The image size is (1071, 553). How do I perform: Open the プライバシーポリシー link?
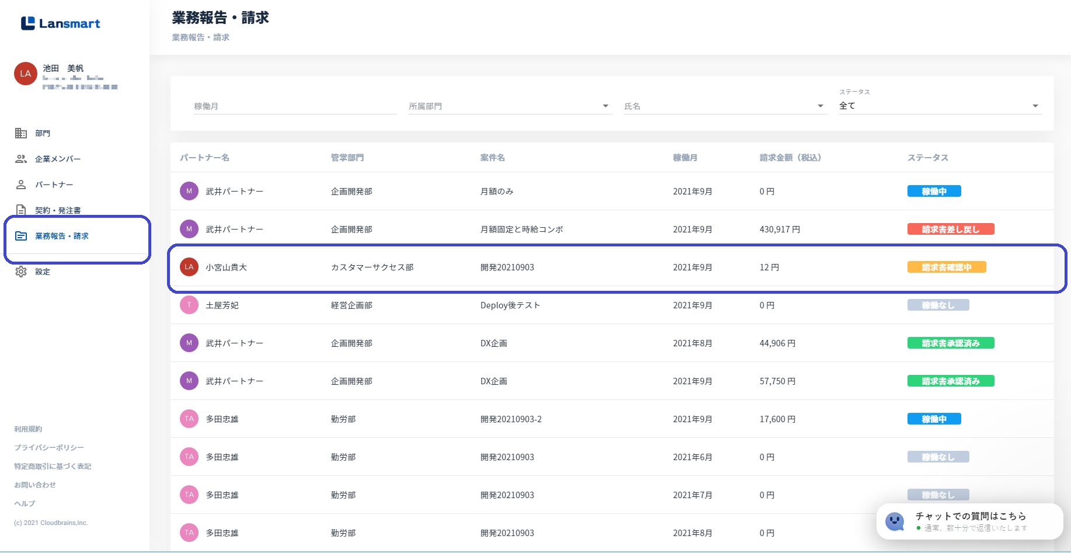[x=49, y=448]
